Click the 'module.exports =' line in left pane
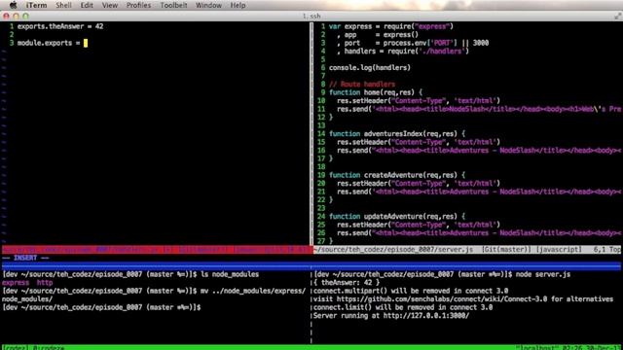Screen dimensions: 623x350 click(49, 43)
